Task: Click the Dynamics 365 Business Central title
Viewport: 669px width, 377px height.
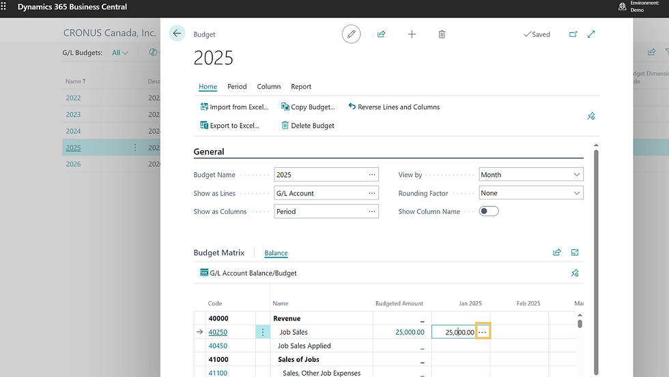Action: pyautogui.click(x=72, y=7)
